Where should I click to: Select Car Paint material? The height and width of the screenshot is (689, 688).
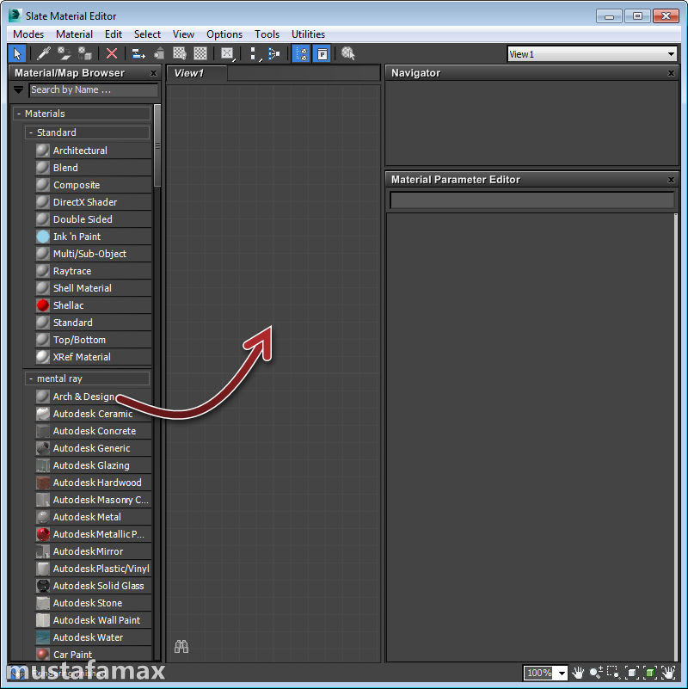(x=93, y=655)
